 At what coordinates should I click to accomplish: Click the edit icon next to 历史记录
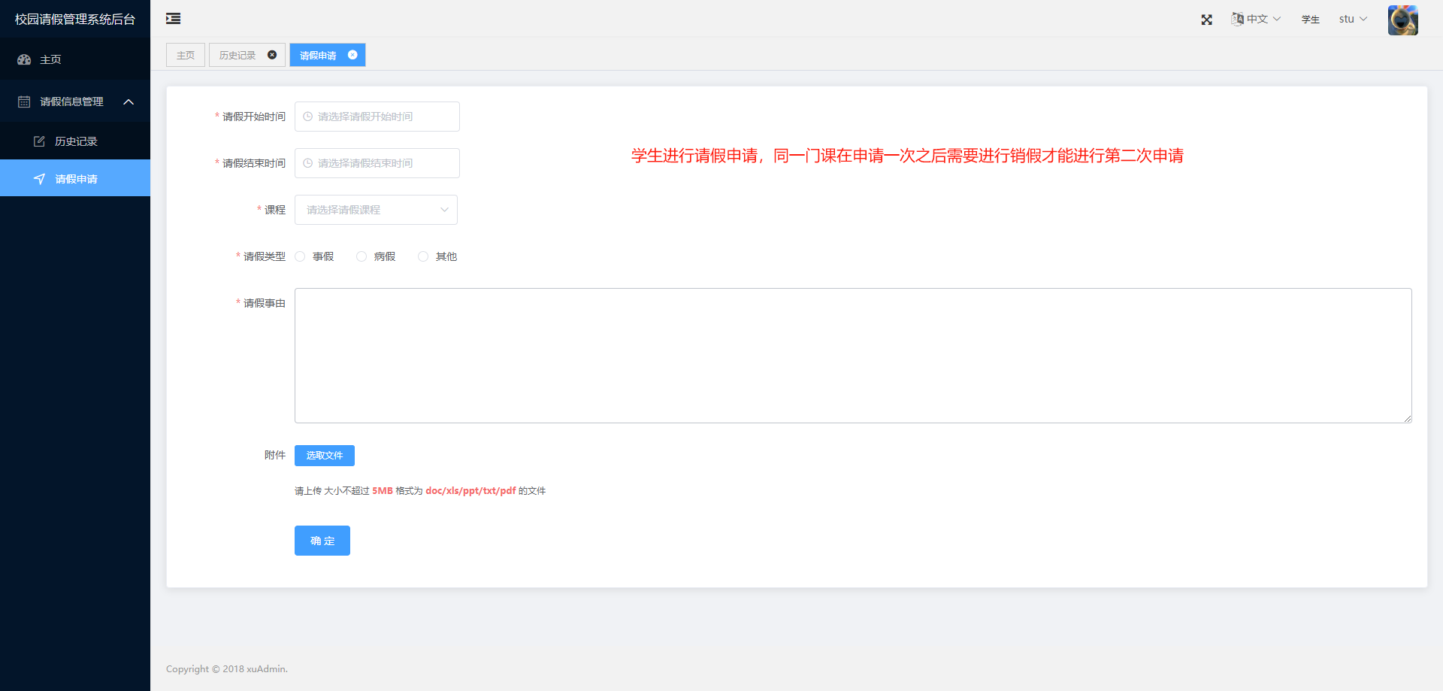pos(39,141)
